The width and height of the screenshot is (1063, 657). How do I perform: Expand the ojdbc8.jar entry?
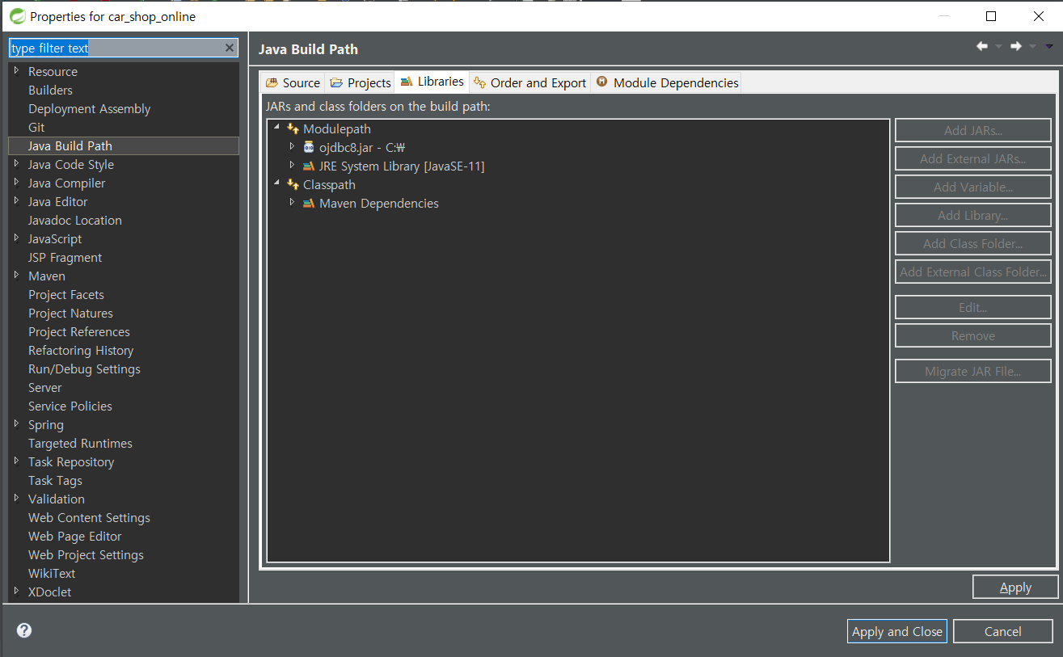pos(292,146)
